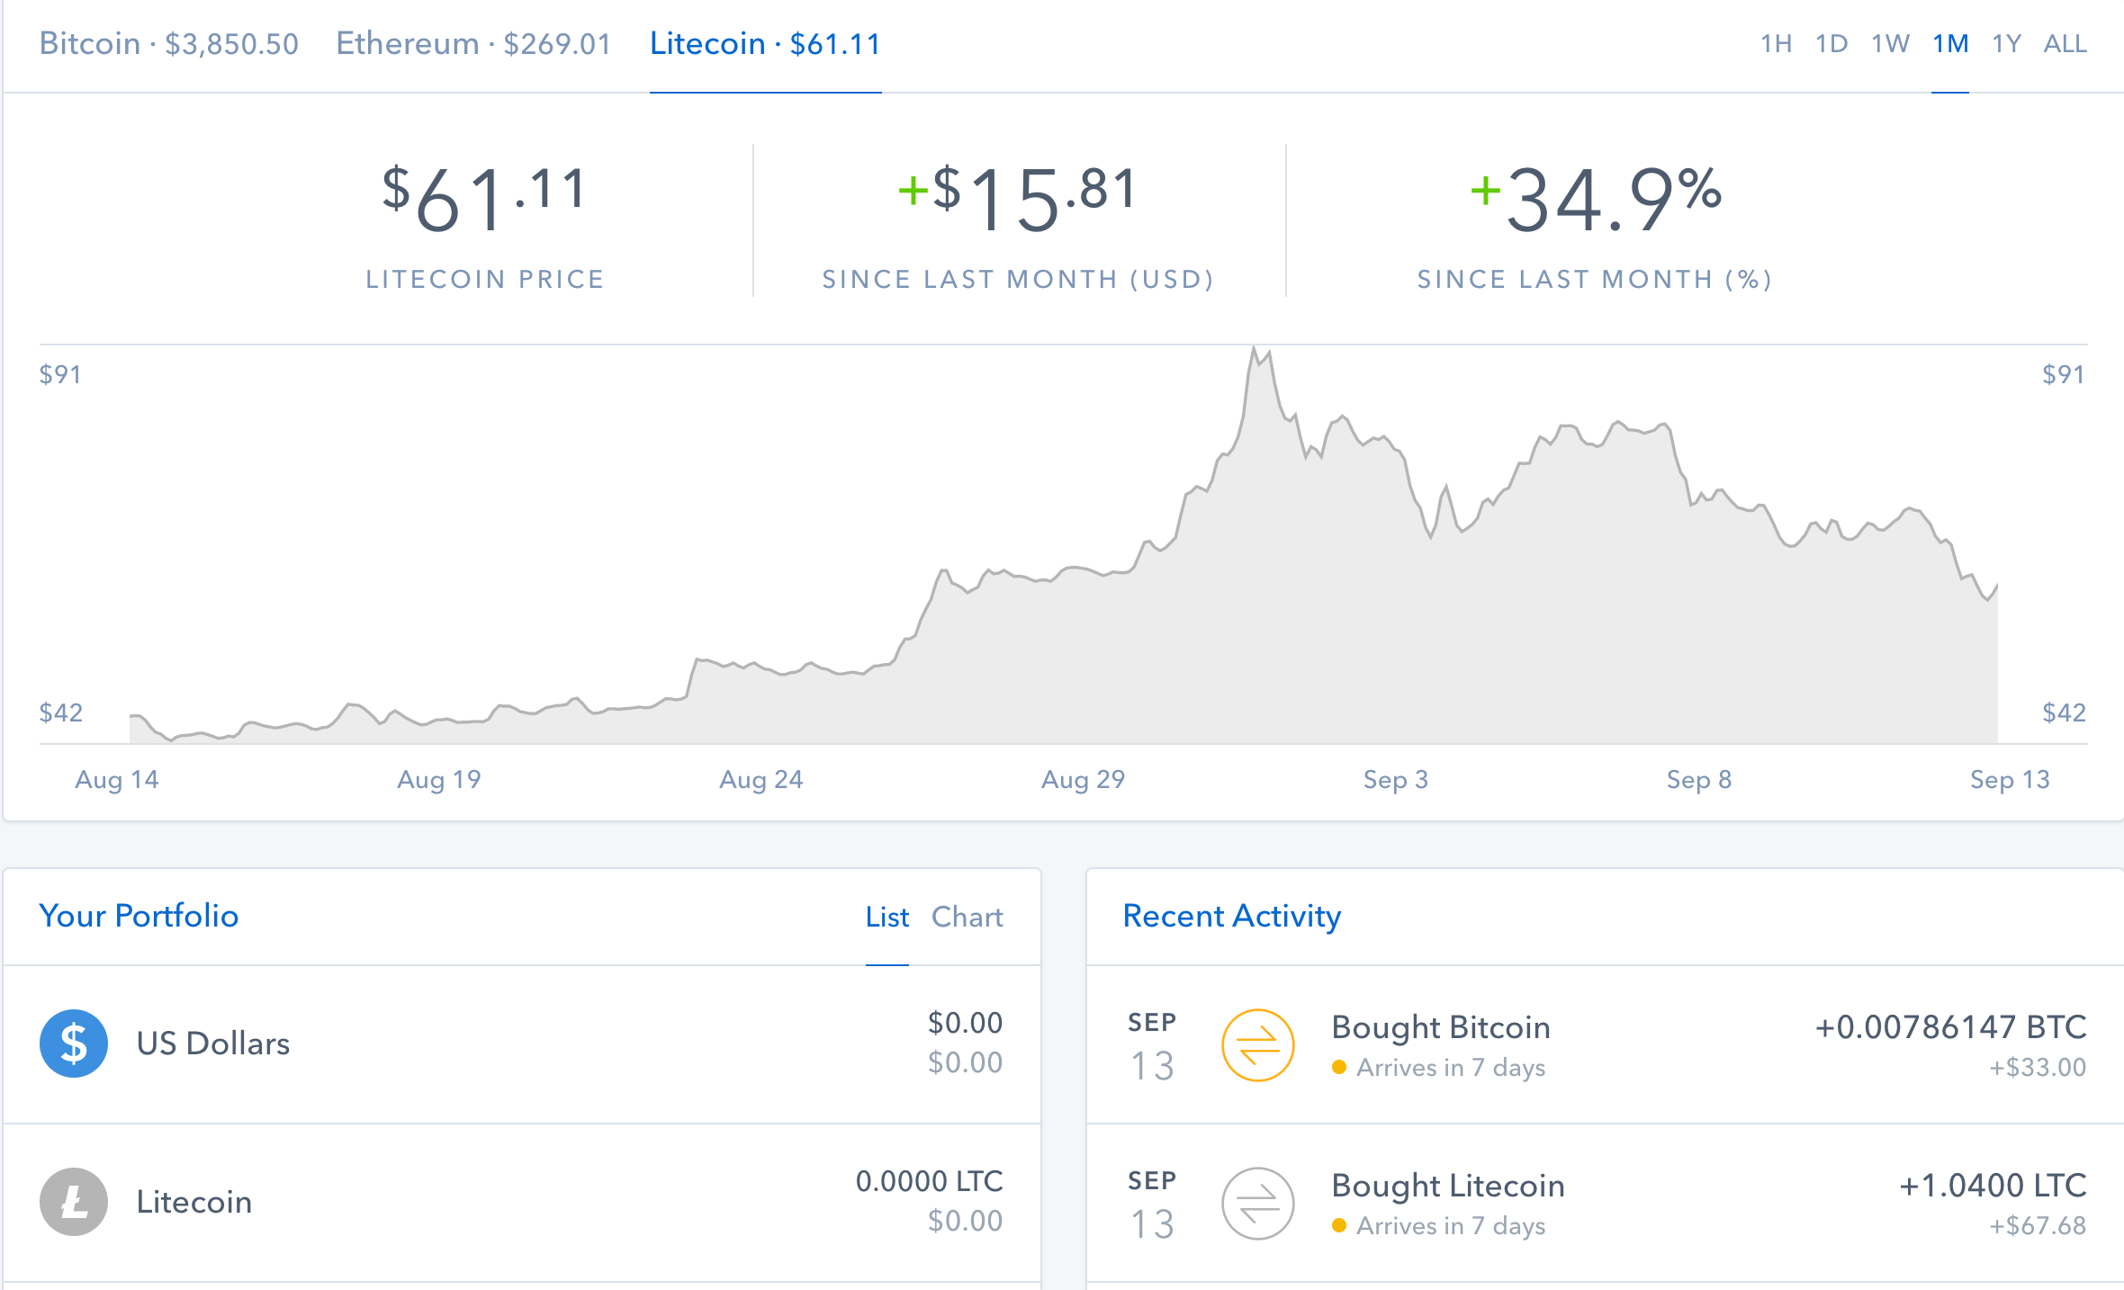Click the US Dollars icon
This screenshot has width=2124, height=1290.
pos(74,1044)
